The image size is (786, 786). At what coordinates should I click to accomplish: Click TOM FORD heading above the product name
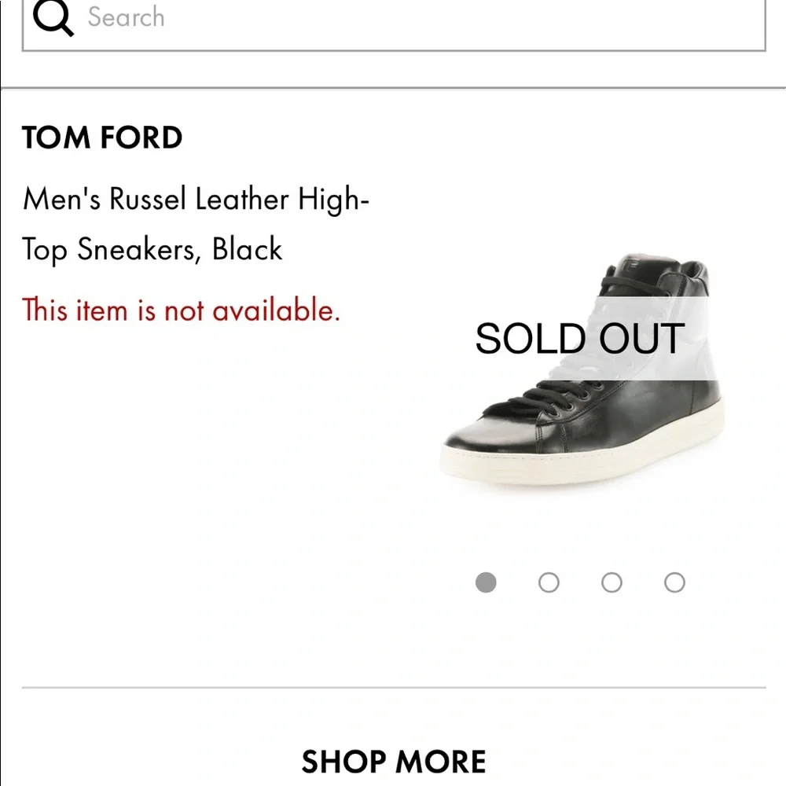point(101,138)
